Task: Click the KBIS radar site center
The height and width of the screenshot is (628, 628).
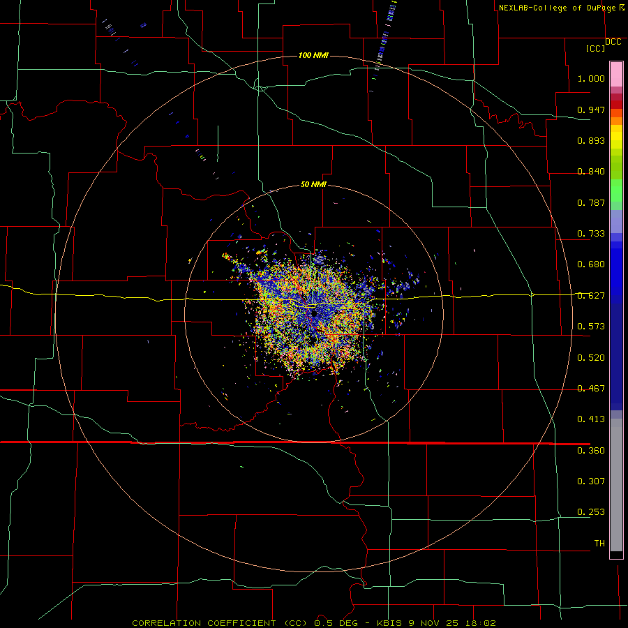Action: (x=314, y=313)
